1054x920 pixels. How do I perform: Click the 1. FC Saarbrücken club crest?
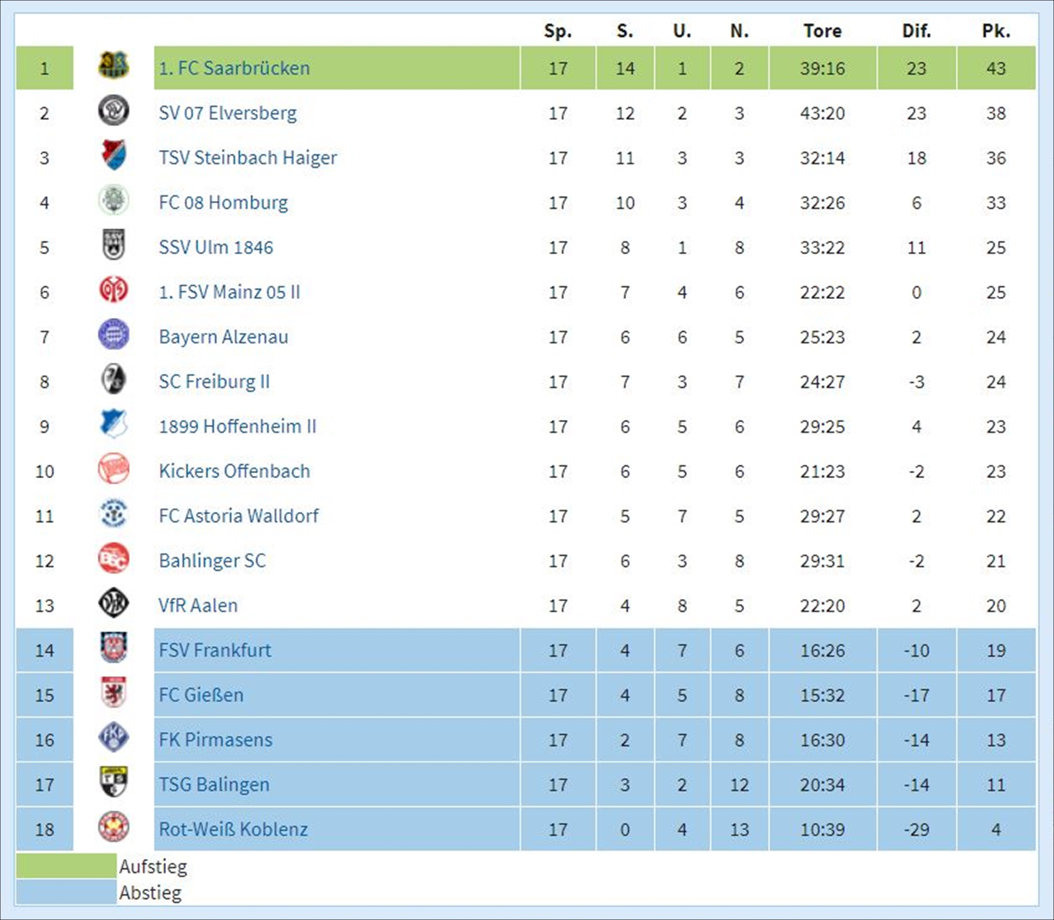pos(113,66)
